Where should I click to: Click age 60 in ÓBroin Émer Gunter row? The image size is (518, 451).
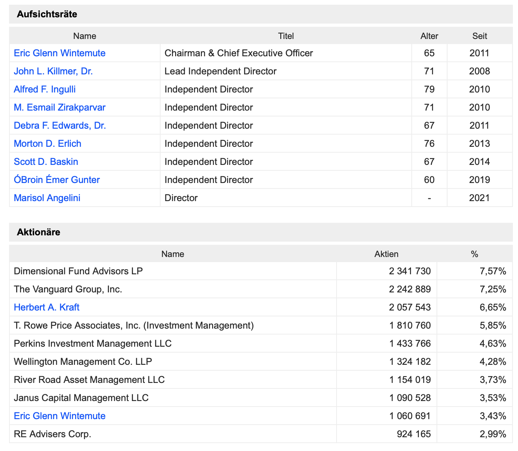pos(429,180)
